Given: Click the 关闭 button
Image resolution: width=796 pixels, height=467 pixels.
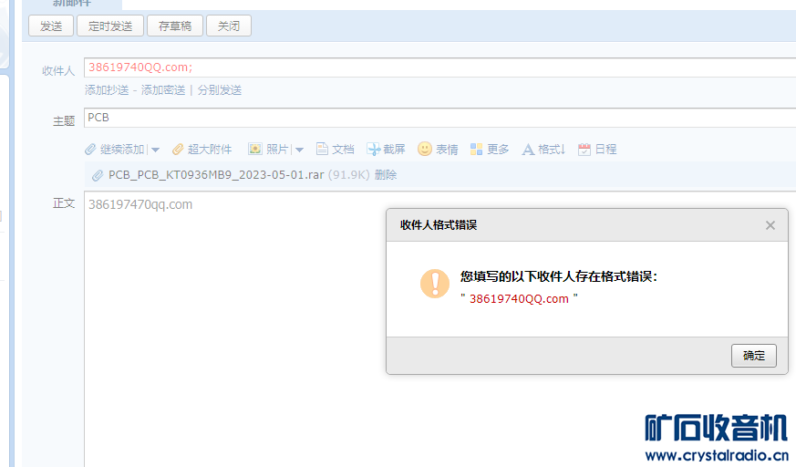Looking at the screenshot, I should coord(229,26).
